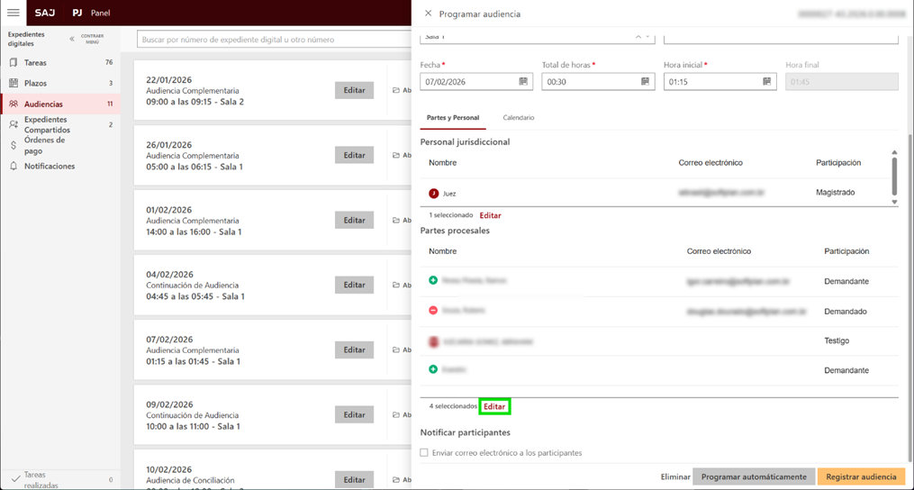Switch to the Calendario tab

[518, 118]
